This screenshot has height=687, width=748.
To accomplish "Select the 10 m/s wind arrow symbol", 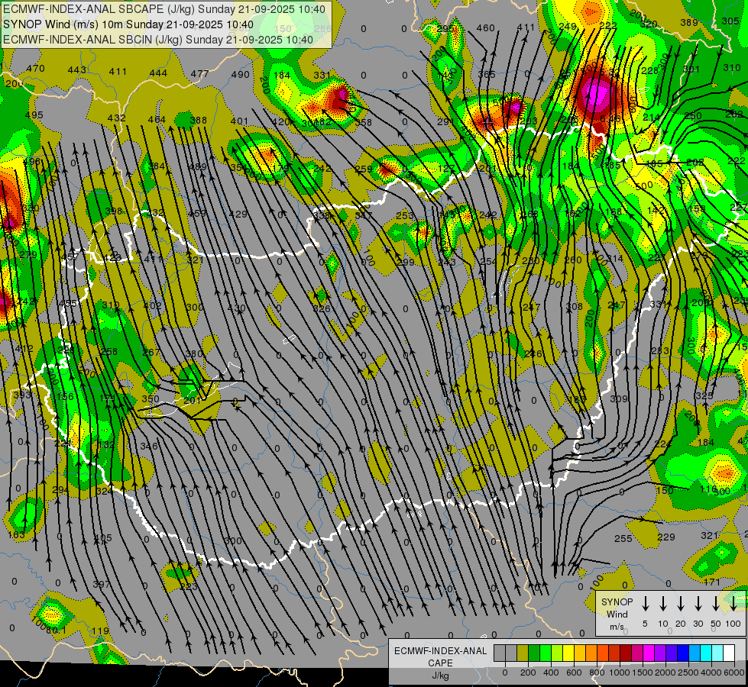I will coord(663,604).
